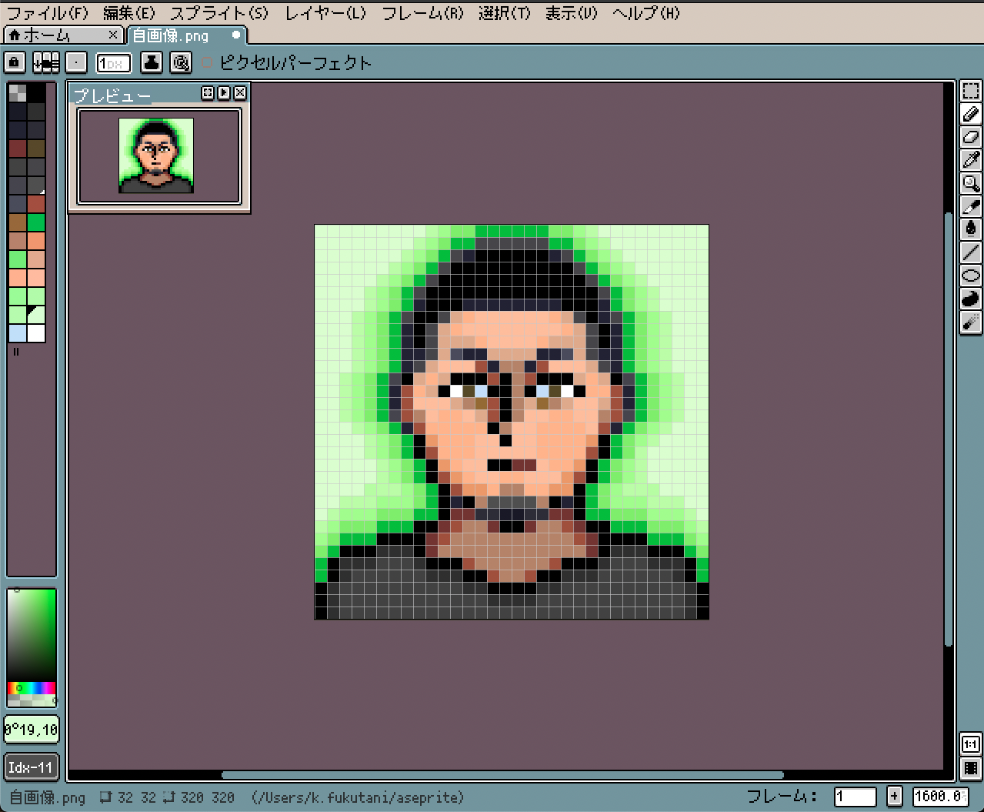Close the ホーム tab
The image size is (984, 812).
(113, 35)
